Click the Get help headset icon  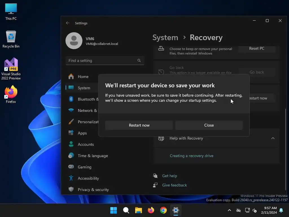point(155,176)
